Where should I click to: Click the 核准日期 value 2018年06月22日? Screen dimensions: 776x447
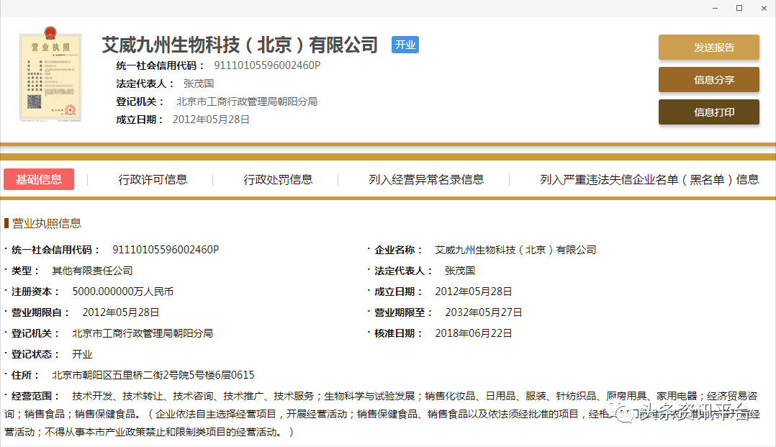pyautogui.click(x=474, y=333)
